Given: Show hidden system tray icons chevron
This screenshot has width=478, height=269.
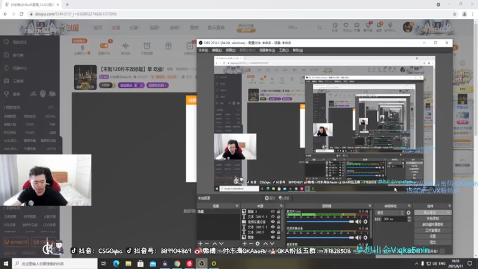Looking at the screenshot, I should 416,264.
